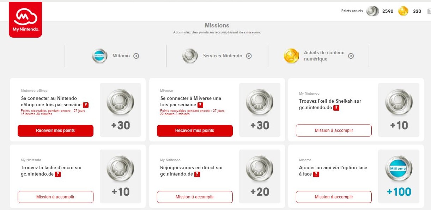This screenshot has height=210, width=431.
Task: Expand the Miitomo category arrow
Action: pyautogui.click(x=136, y=56)
